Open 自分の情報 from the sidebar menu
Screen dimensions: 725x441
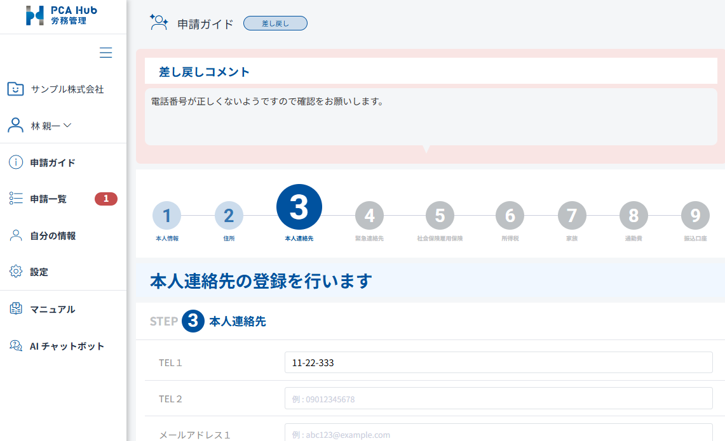tap(53, 235)
